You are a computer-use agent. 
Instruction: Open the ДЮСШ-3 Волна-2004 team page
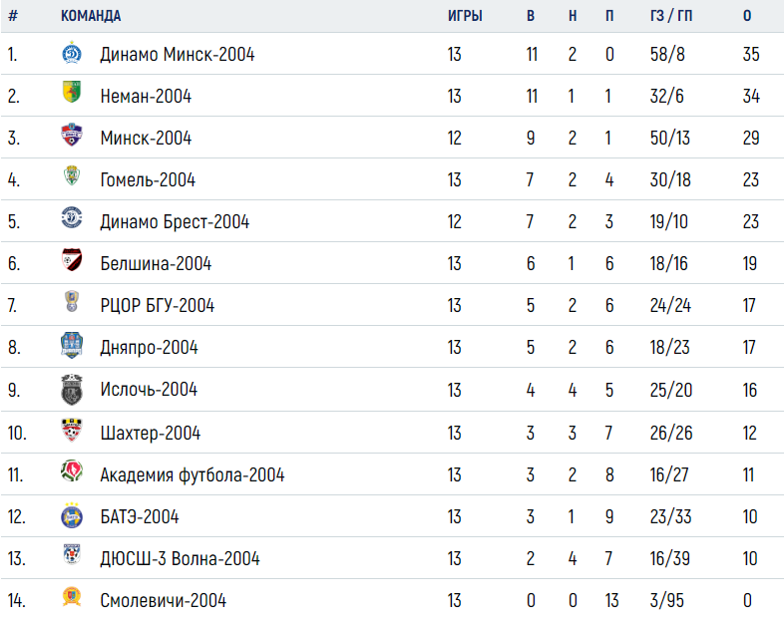[x=180, y=558]
